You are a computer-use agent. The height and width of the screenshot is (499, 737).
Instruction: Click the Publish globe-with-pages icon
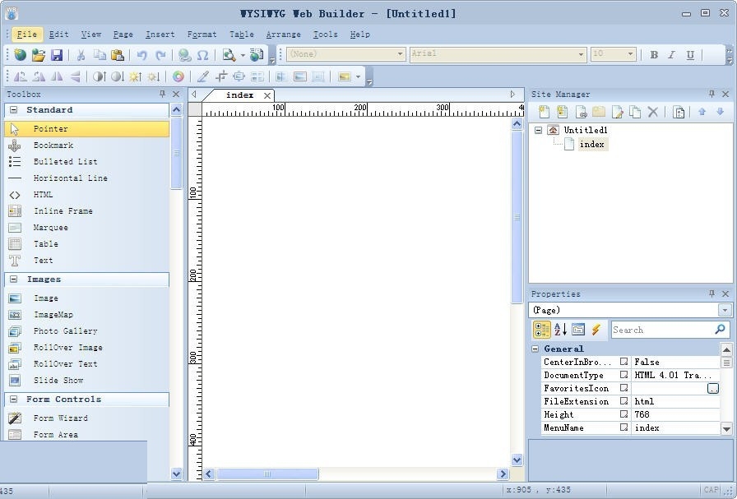pyautogui.click(x=257, y=55)
